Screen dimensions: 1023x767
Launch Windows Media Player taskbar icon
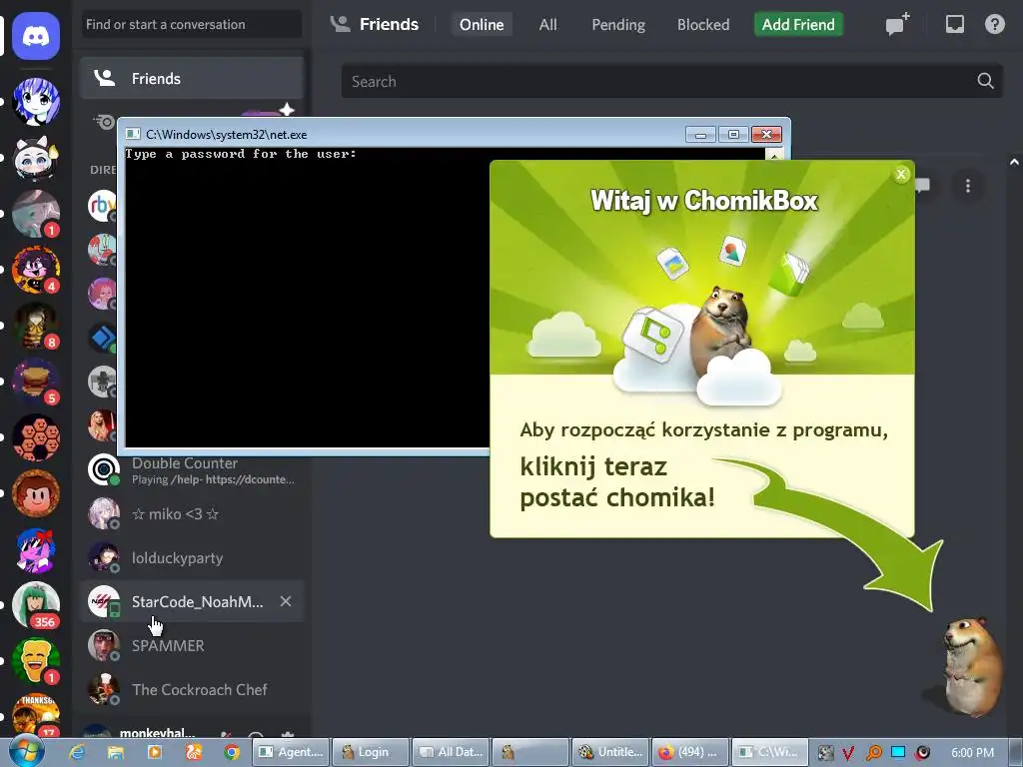pos(155,752)
